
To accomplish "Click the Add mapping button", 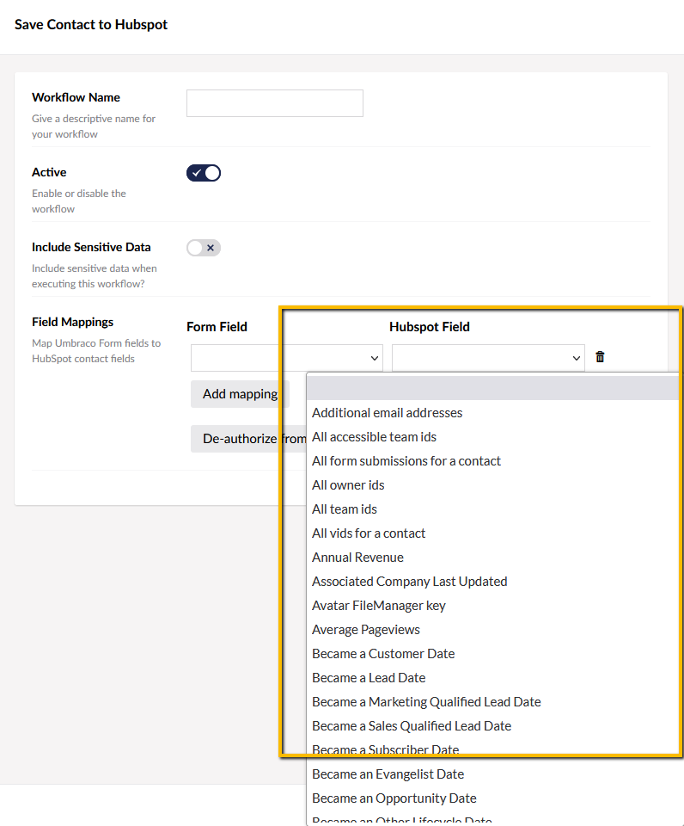I will (x=239, y=393).
